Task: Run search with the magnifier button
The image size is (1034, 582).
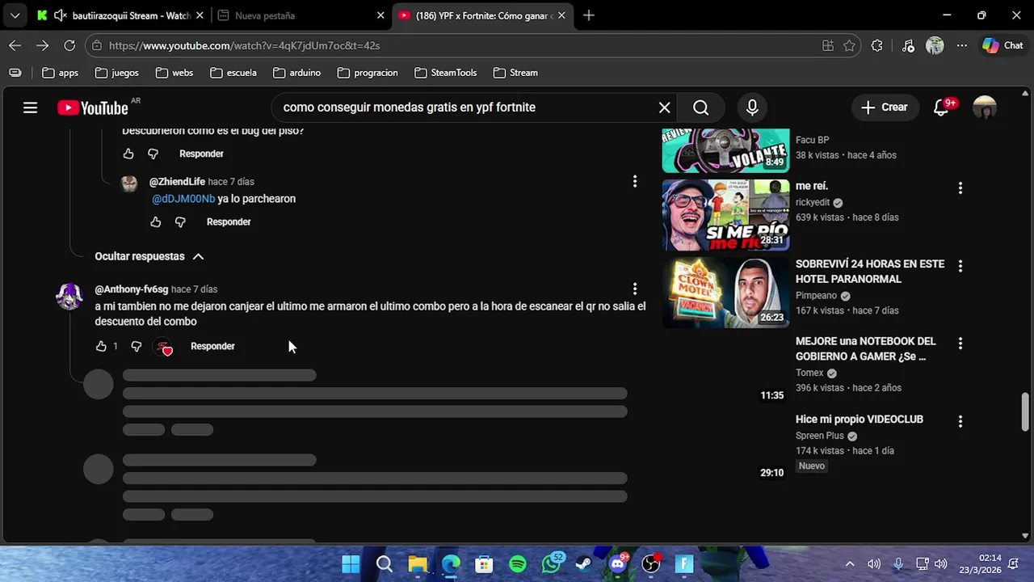Action: tap(700, 108)
